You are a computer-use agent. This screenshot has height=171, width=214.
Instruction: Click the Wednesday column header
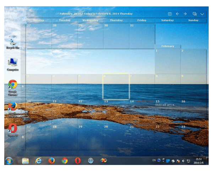90,20
